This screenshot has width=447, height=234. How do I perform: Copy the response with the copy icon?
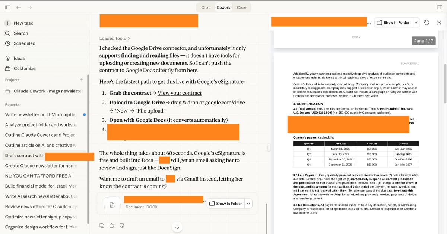coord(102,225)
